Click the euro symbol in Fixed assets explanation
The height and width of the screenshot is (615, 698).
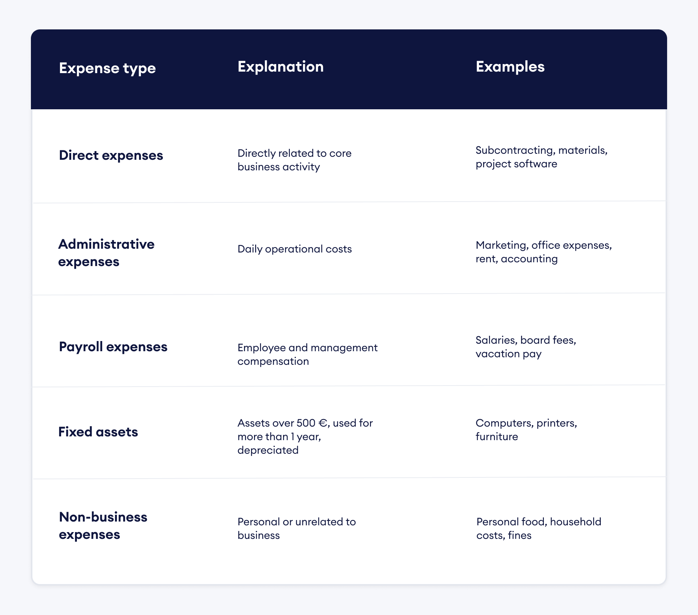[323, 423]
